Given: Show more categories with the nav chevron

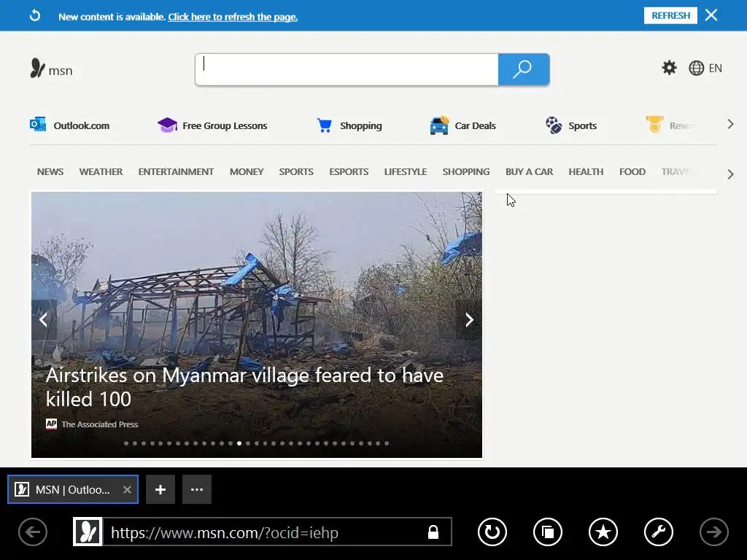Looking at the screenshot, I should coord(730,174).
